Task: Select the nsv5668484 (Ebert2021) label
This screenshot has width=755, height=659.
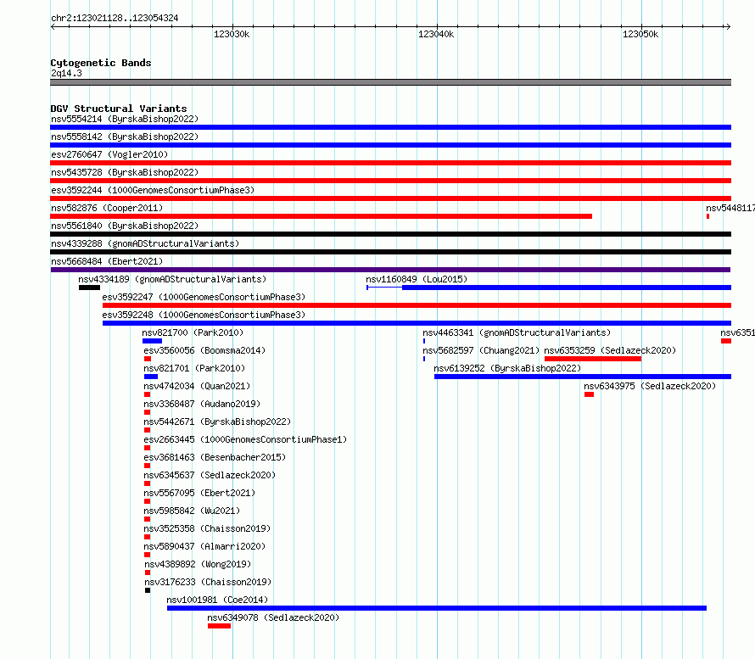Action: point(107,261)
